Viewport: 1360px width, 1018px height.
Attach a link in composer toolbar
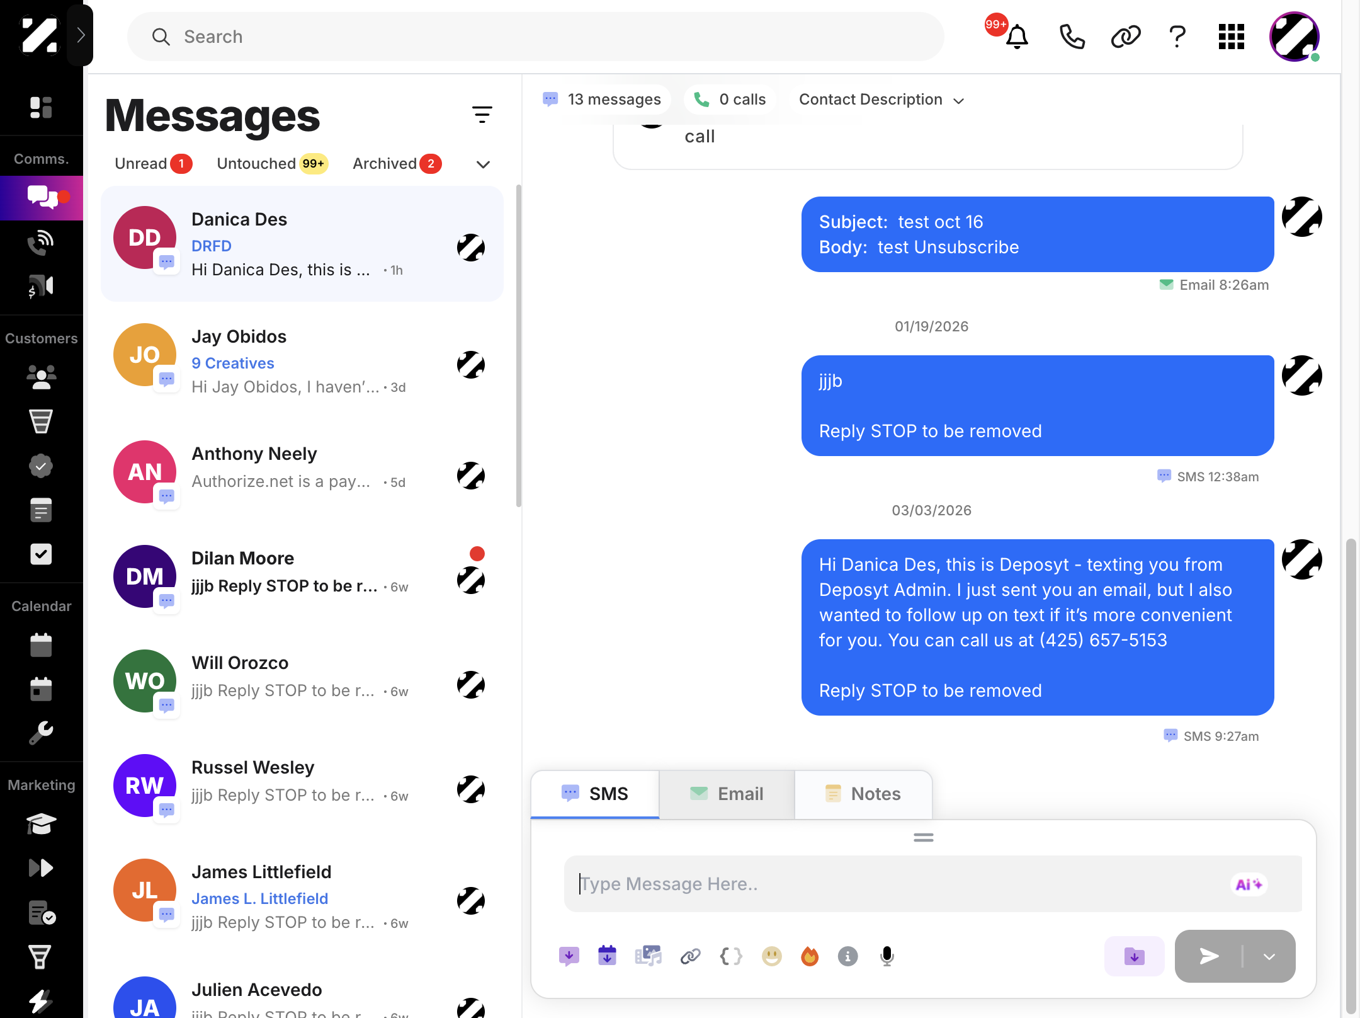(x=690, y=956)
